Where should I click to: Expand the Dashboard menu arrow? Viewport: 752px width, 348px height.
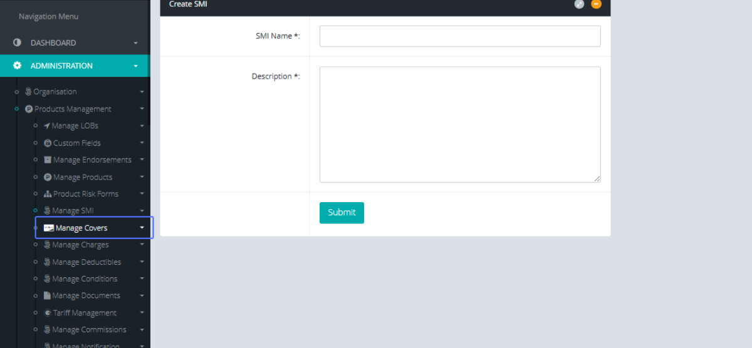[x=135, y=43]
